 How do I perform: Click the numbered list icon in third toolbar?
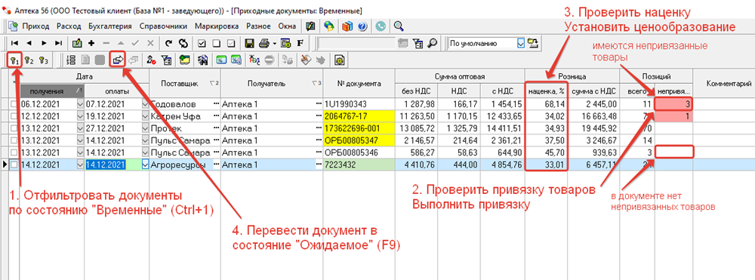point(71,60)
